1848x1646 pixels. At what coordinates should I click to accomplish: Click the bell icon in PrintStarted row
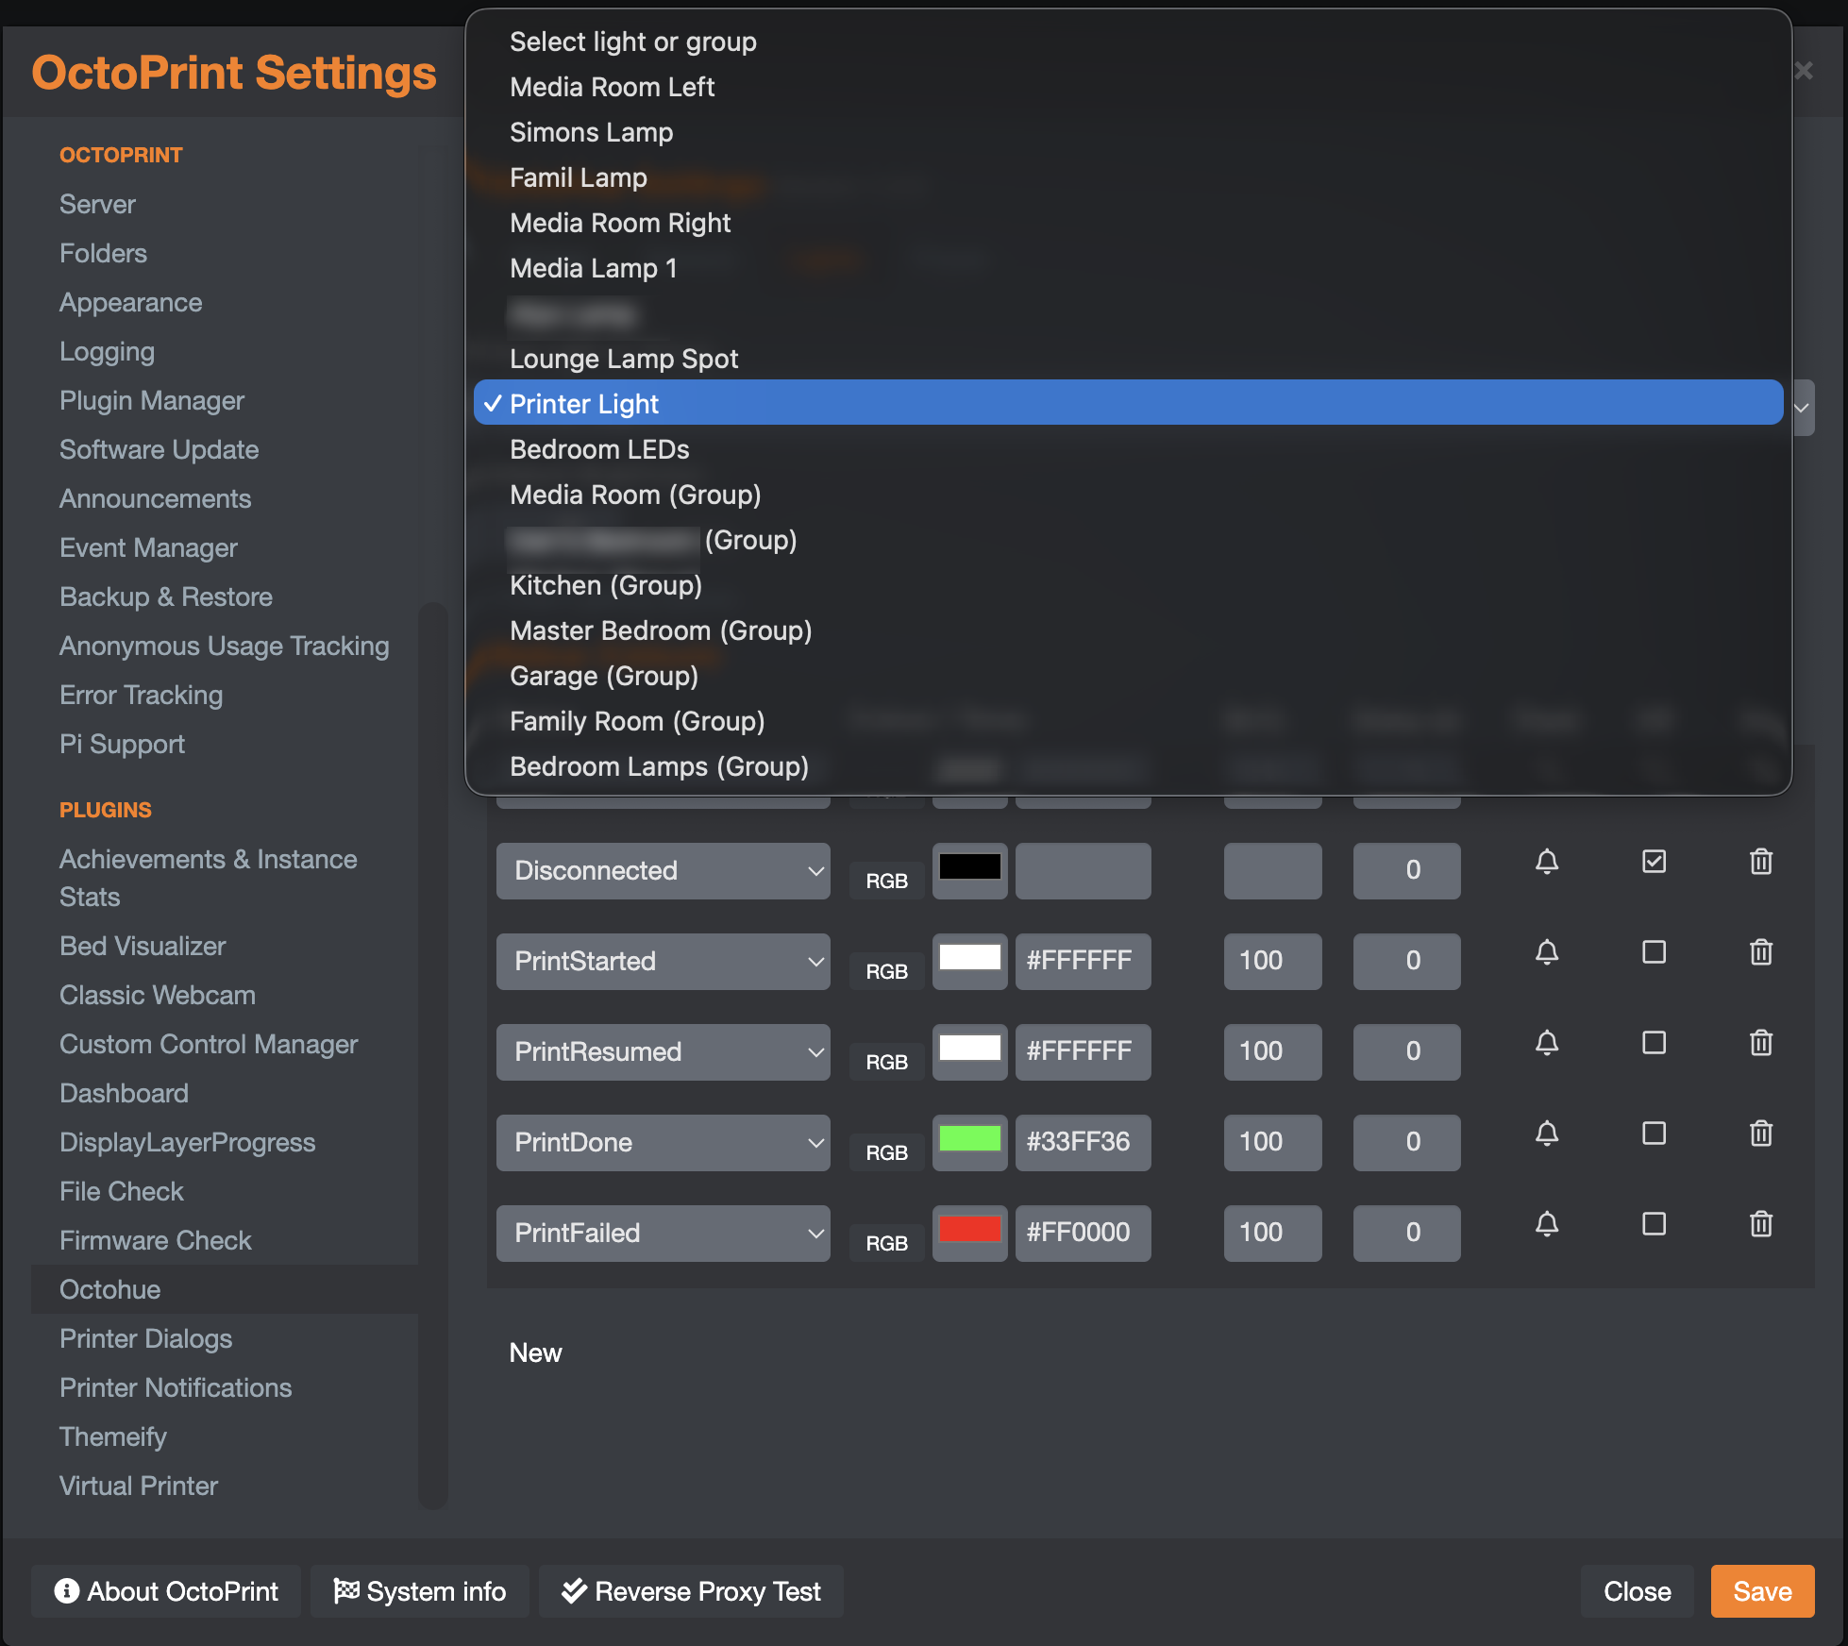(1546, 951)
